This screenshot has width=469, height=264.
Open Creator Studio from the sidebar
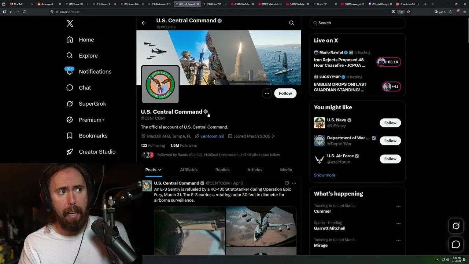(x=91, y=152)
